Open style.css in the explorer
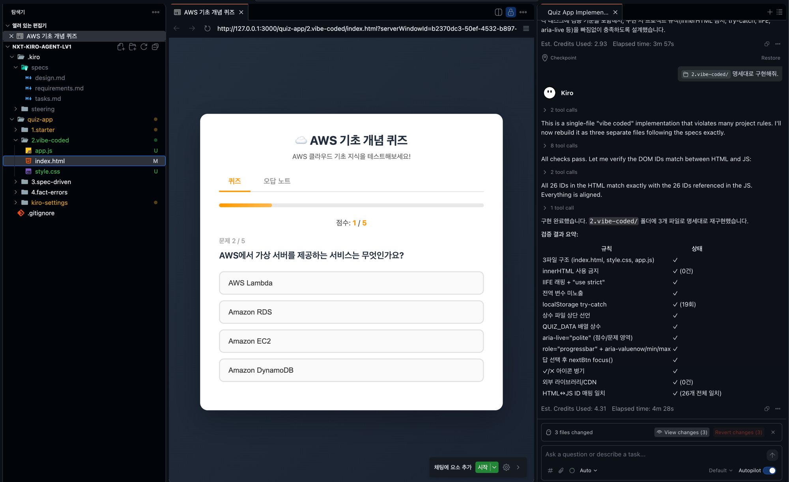The height and width of the screenshot is (482, 789). [47, 172]
